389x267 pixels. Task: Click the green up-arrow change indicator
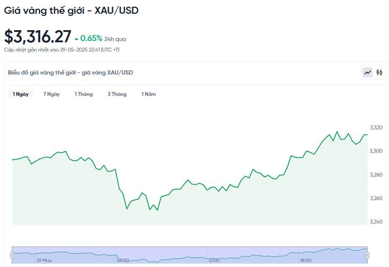(76, 39)
